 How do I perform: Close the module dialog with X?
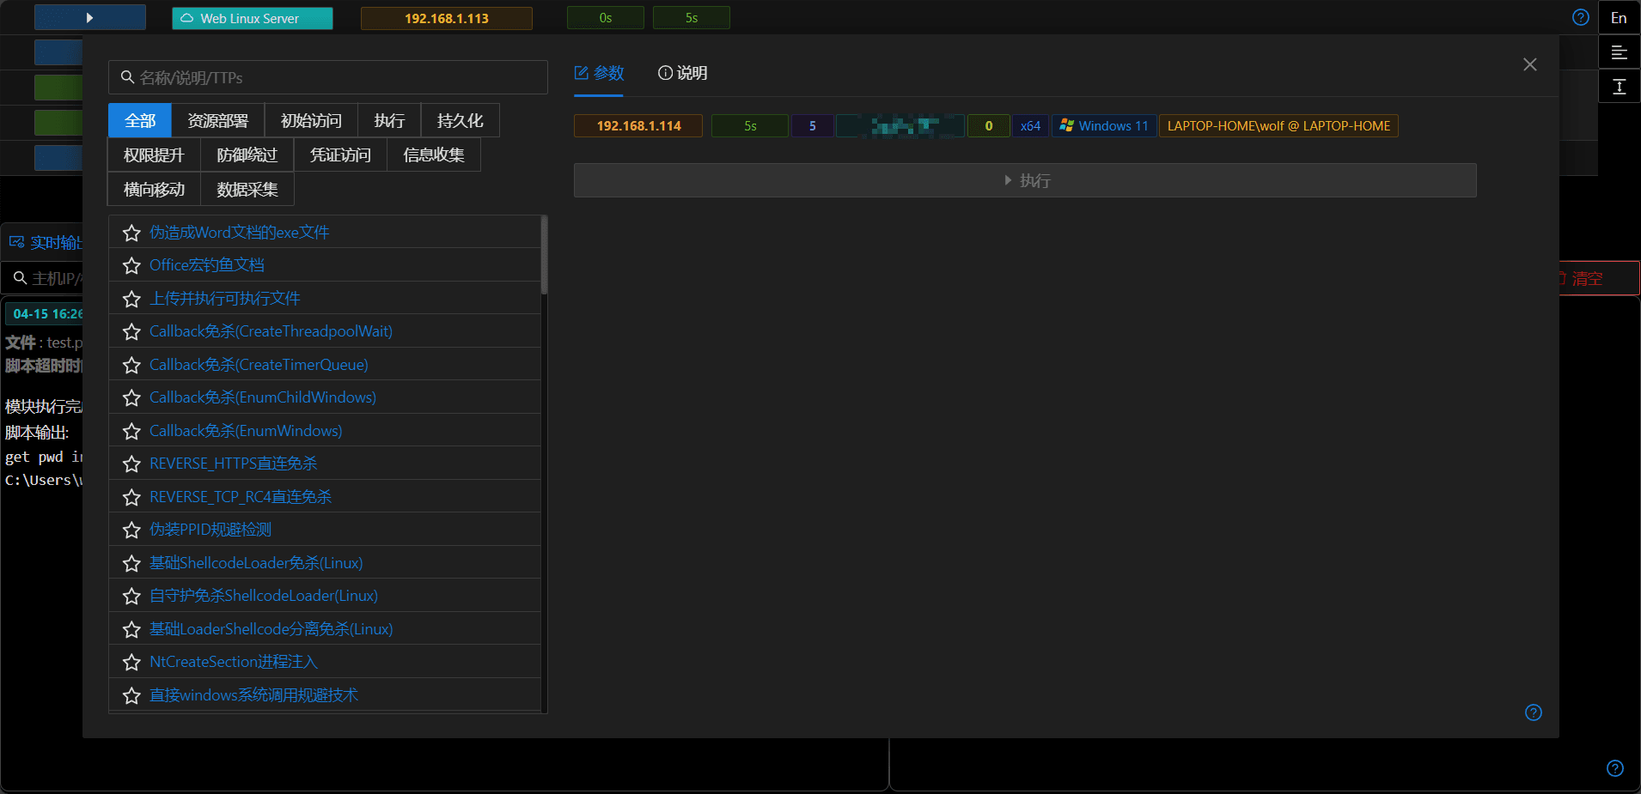pyautogui.click(x=1530, y=64)
